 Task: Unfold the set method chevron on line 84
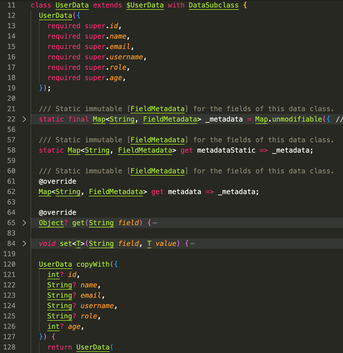(24, 244)
